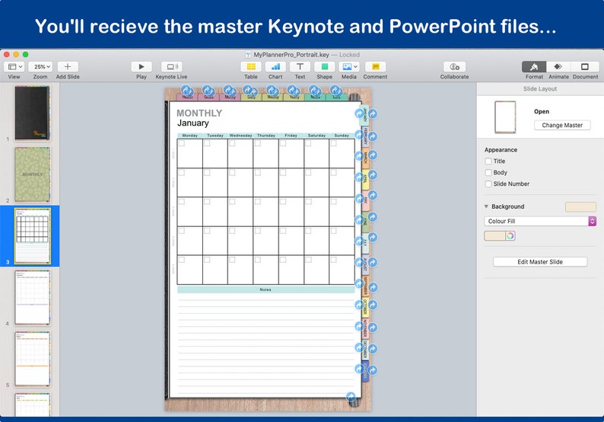Collapse the Background section
The width and height of the screenshot is (604, 422).
tap(486, 206)
